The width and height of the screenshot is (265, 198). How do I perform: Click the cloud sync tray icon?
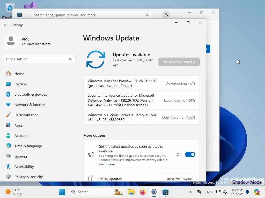(x=199, y=192)
